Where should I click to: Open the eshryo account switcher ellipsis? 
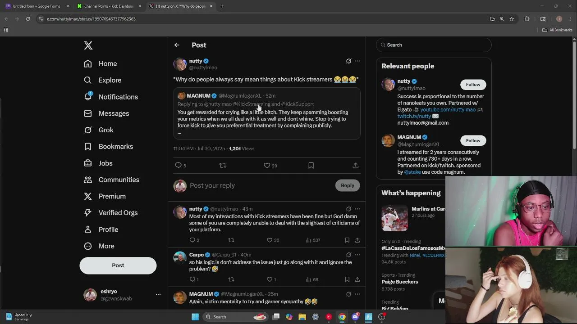click(158, 295)
